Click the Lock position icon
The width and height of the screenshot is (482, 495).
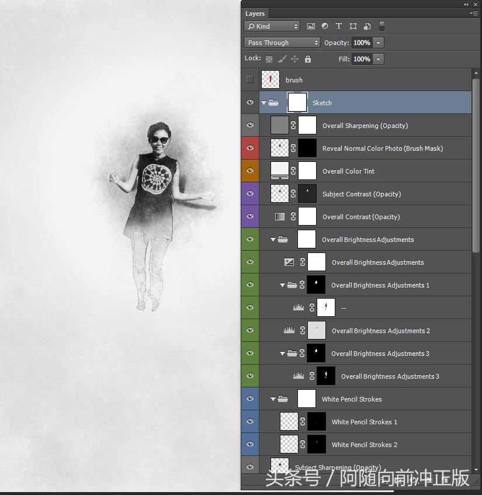(295, 58)
